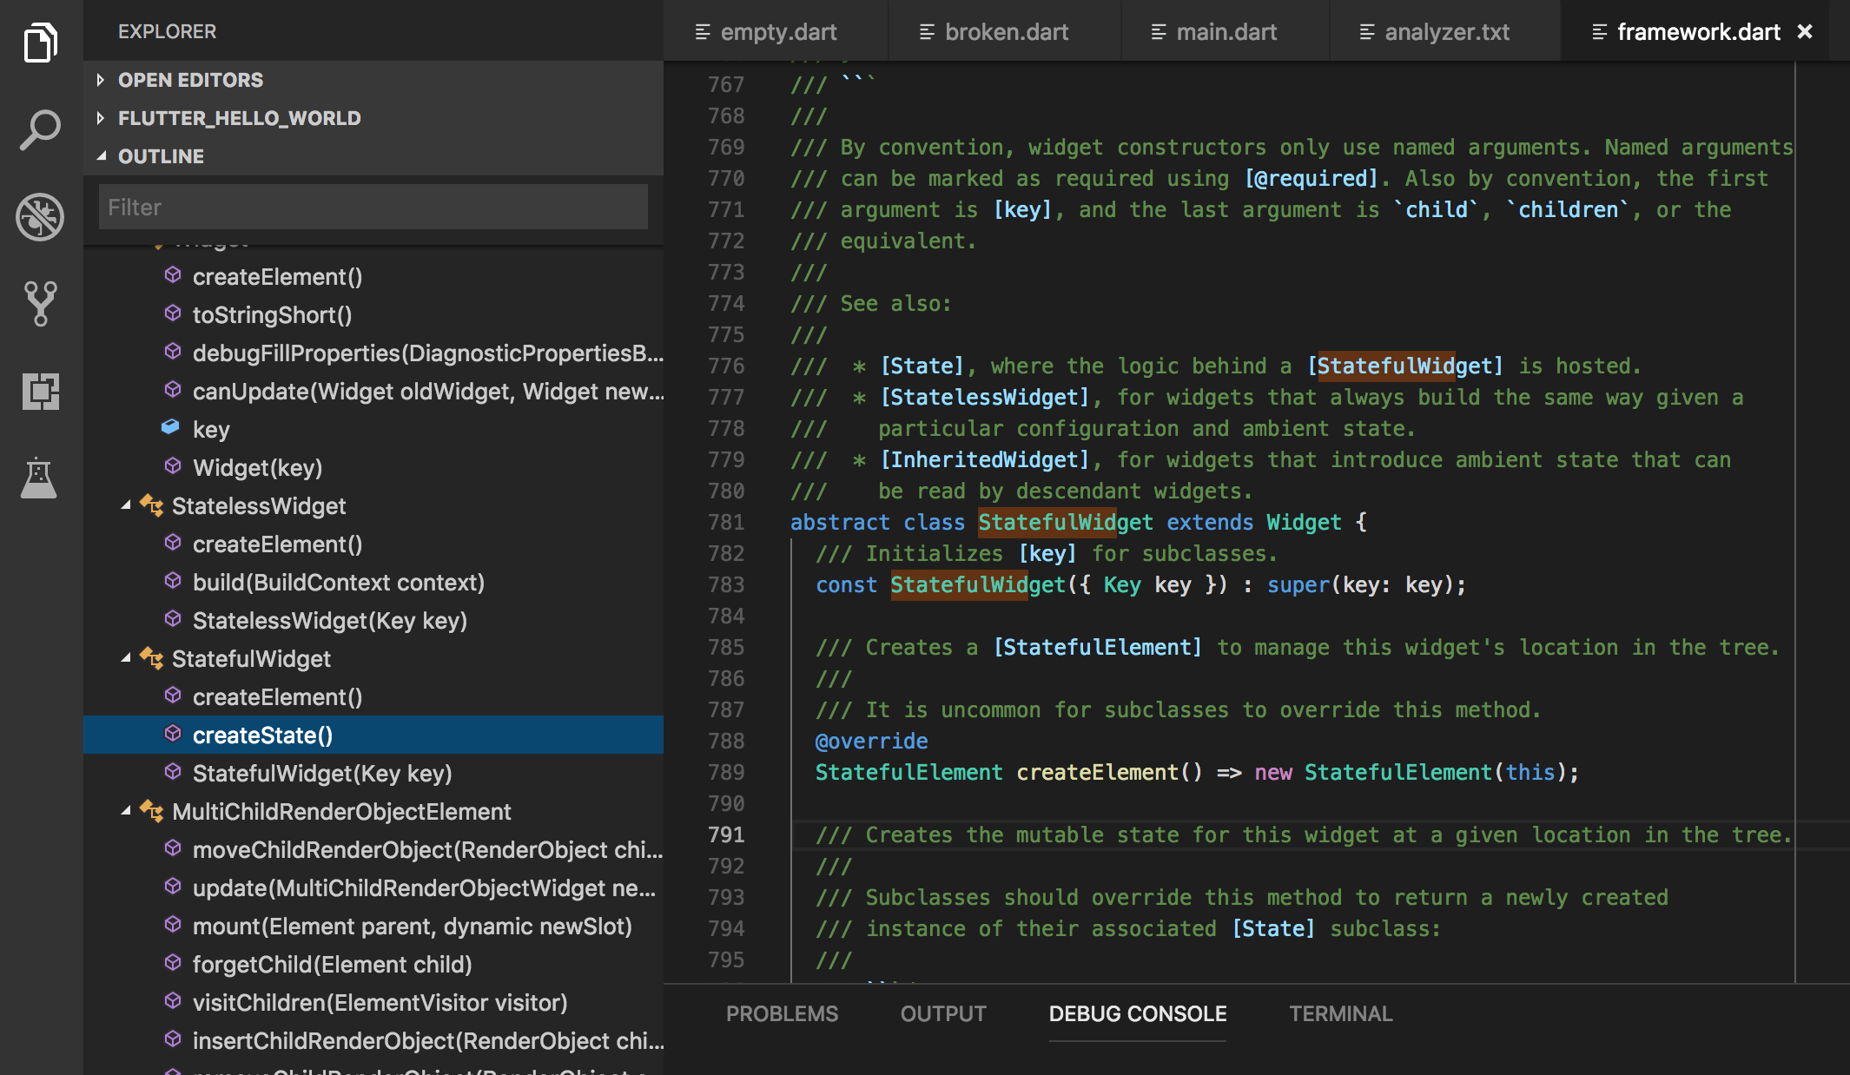Close the framework.dart tab

[1805, 31]
